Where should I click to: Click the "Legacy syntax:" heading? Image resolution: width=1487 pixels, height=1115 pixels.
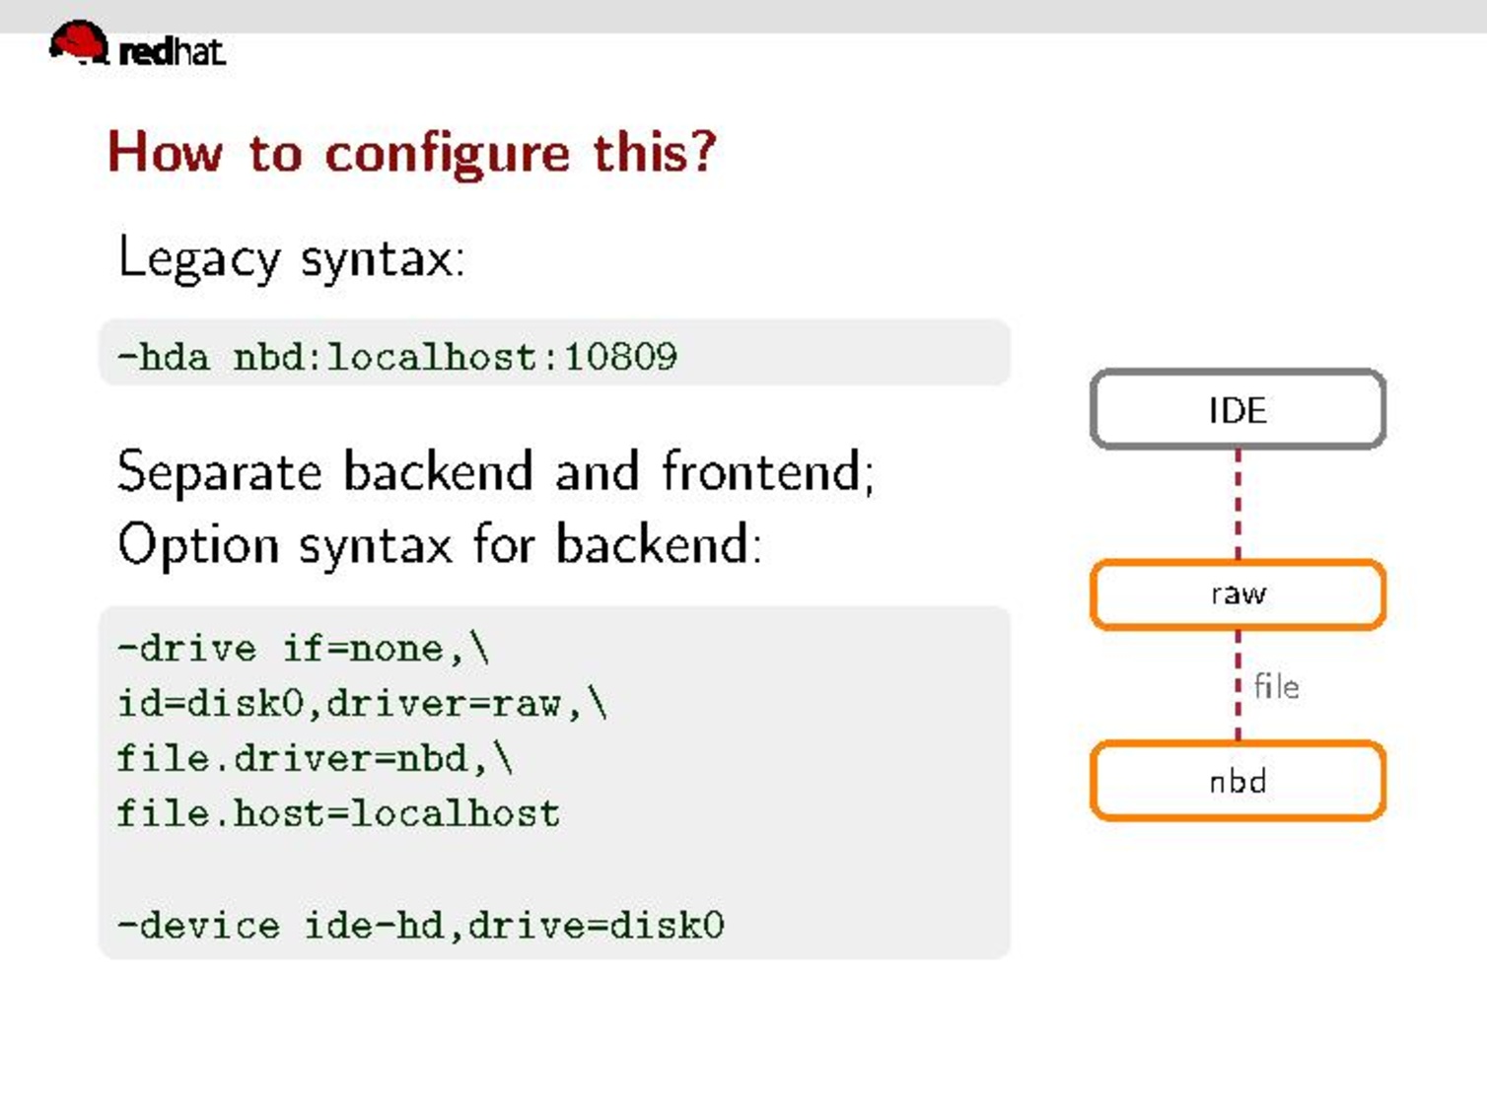[291, 259]
